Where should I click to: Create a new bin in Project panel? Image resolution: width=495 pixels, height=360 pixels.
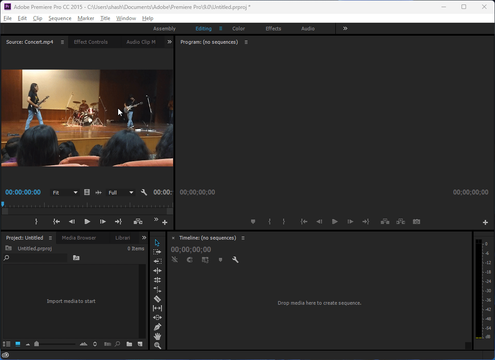(129, 344)
